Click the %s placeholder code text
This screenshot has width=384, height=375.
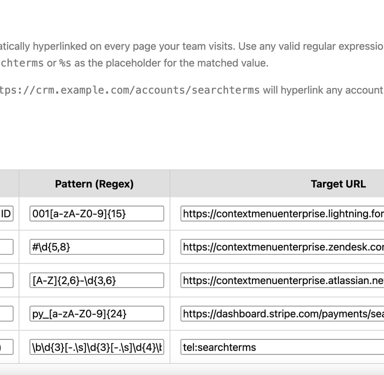coord(65,63)
